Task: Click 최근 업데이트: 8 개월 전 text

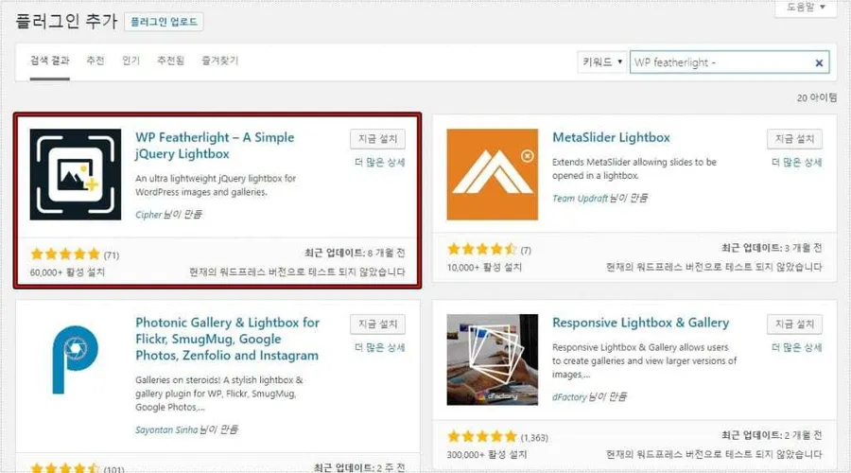Action: tap(355, 253)
